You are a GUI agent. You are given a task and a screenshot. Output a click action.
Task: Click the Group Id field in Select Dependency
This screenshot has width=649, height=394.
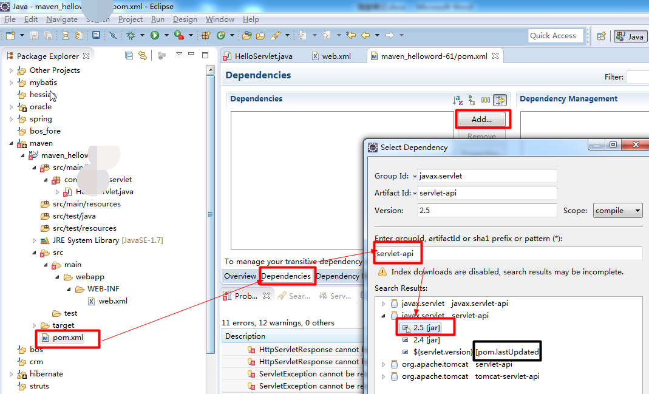click(487, 176)
